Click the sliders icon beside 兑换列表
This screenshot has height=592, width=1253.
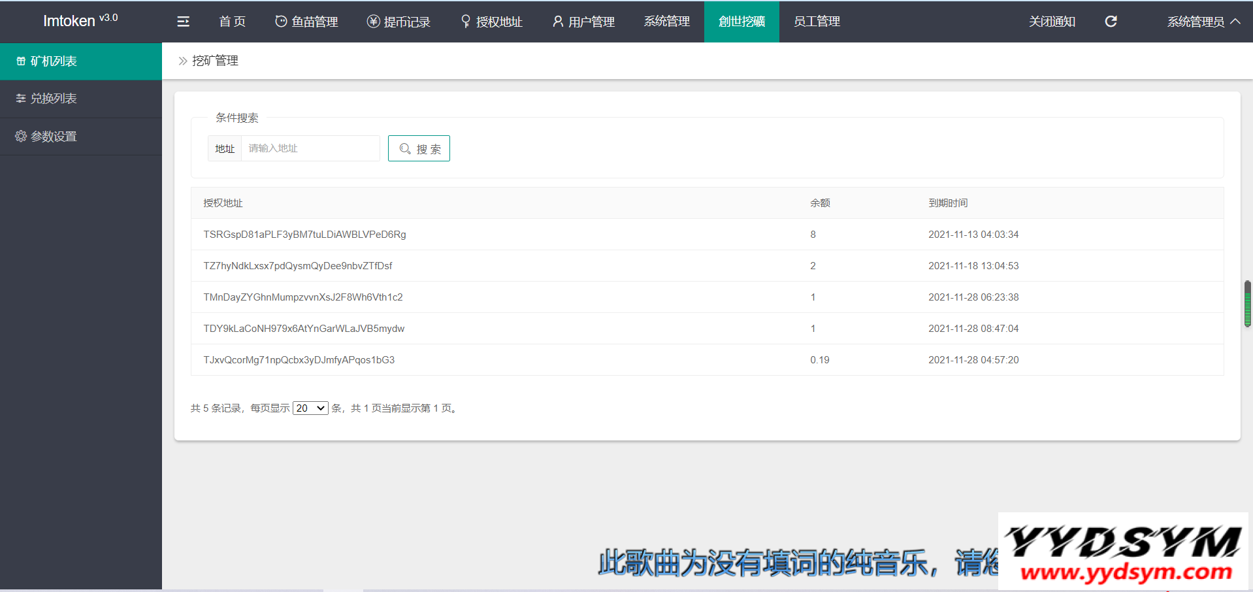tap(21, 99)
